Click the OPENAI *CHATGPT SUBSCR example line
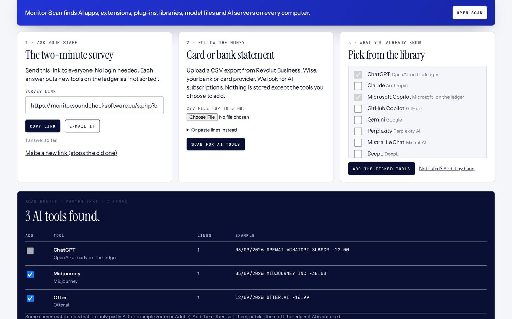This screenshot has width=512, height=319. click(x=292, y=250)
